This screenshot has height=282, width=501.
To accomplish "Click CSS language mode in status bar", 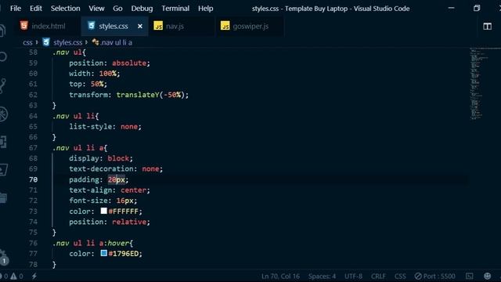I will pyautogui.click(x=400, y=277).
